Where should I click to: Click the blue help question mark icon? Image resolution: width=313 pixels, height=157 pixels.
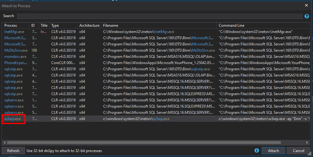tap(307, 16)
